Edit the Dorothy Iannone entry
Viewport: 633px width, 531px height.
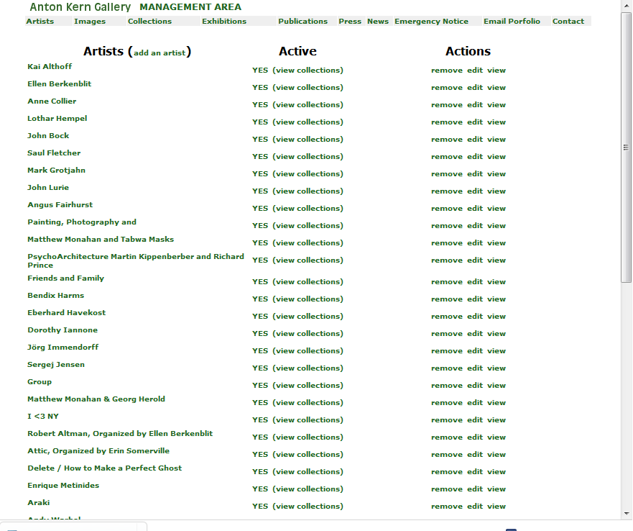475,334
